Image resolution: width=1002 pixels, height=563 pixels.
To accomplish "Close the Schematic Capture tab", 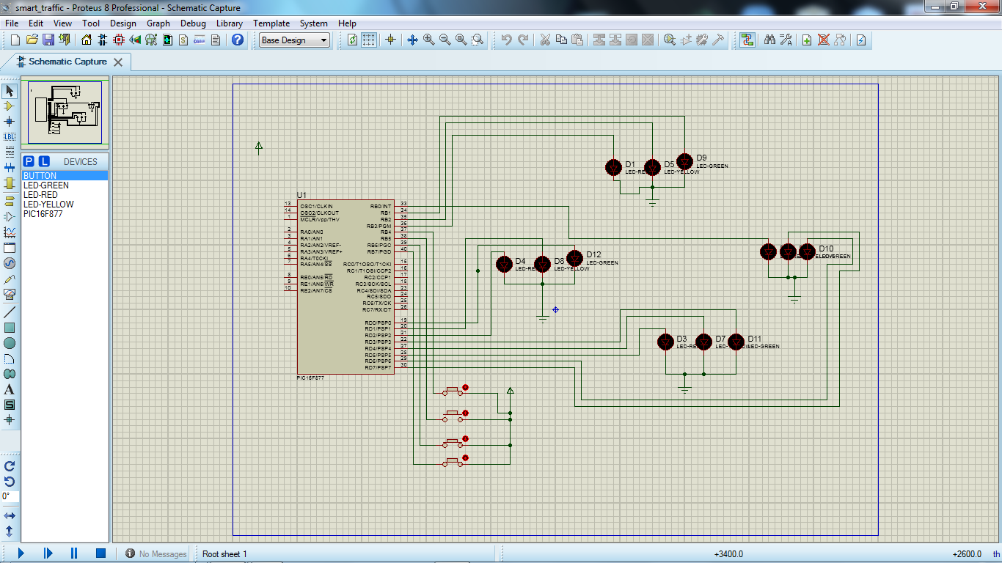I will point(117,62).
